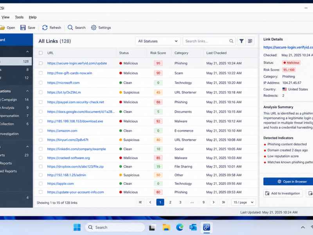Show hidden tray icons chevron
Screen dimensions: 313x235
click(303, 228)
